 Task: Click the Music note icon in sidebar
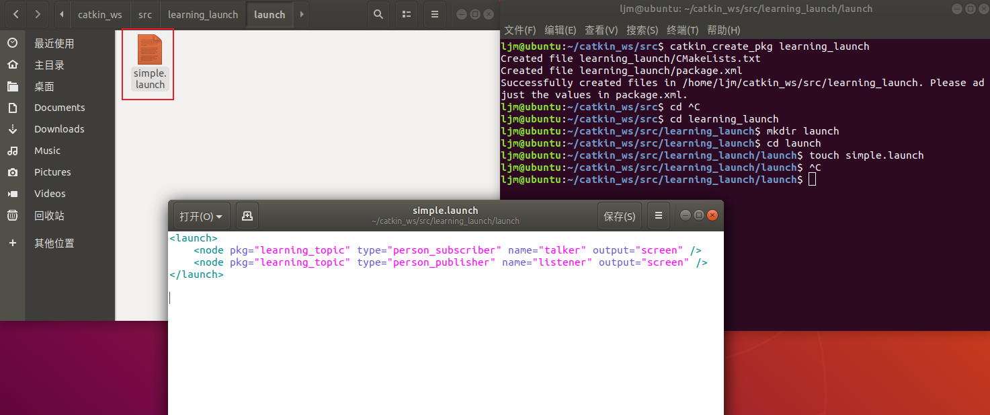coord(12,151)
